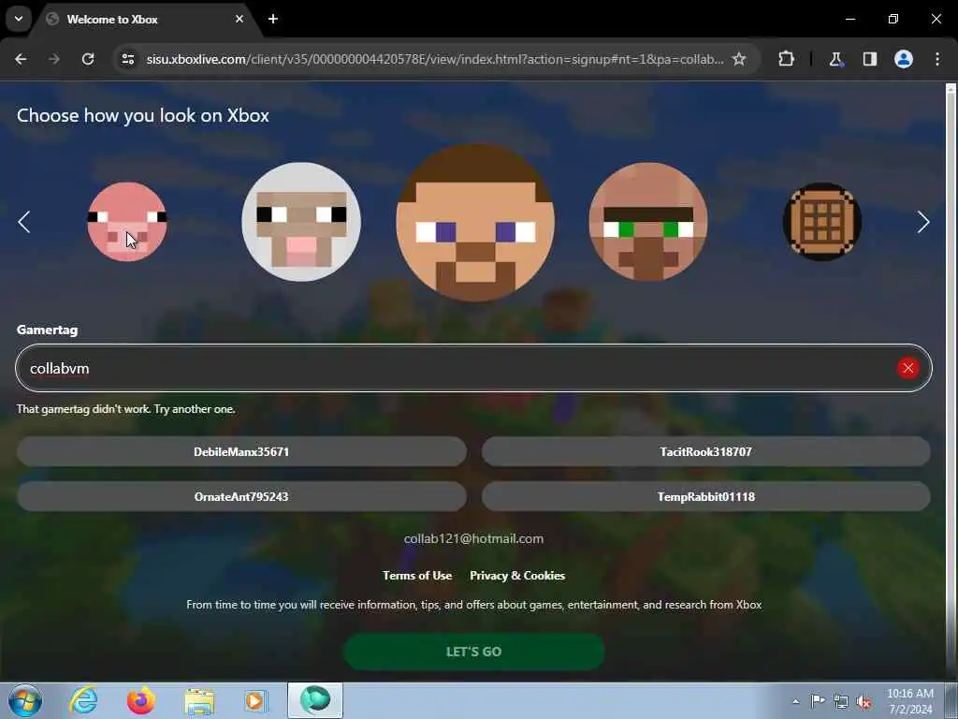
Task: Open the browser Extensions puzzle icon
Action: (786, 59)
